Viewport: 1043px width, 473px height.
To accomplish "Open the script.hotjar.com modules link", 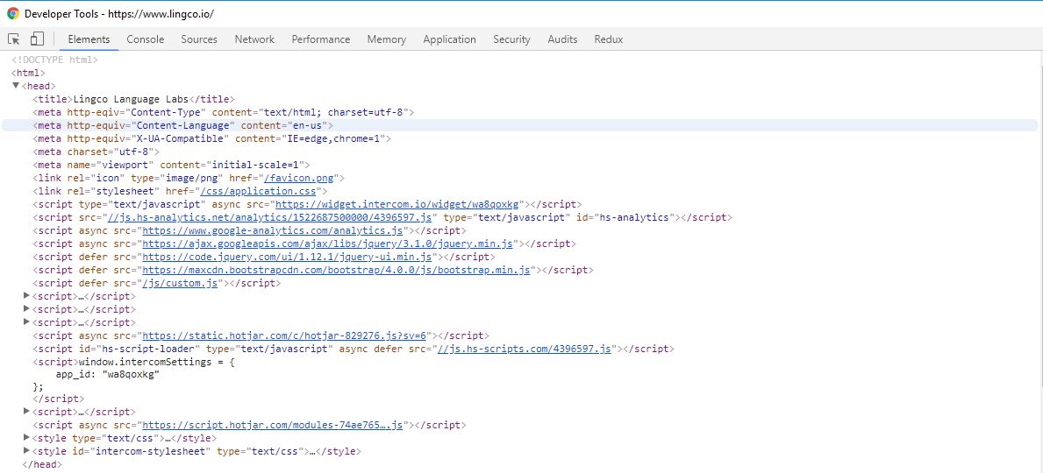I will tap(273, 425).
